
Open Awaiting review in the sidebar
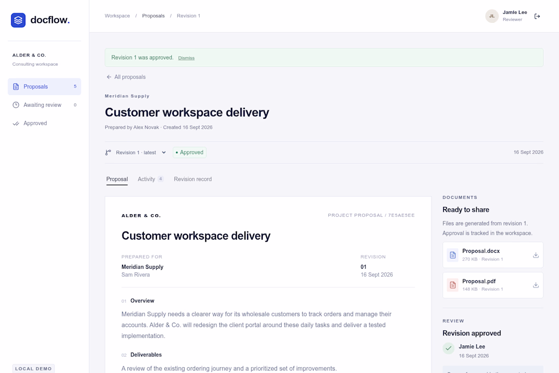tap(45, 105)
